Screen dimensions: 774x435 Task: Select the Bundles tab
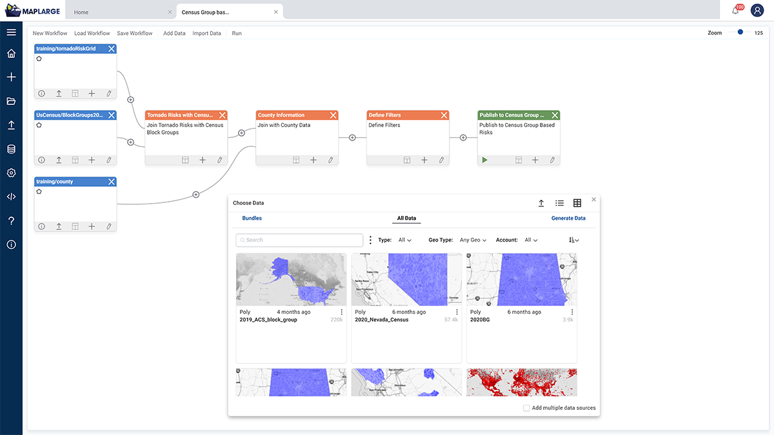pos(252,218)
